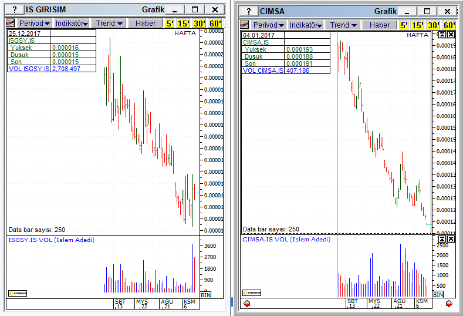Click BIN label in IS GIRISIM volume pane
This screenshot has height=316, width=463.
pos(206,295)
